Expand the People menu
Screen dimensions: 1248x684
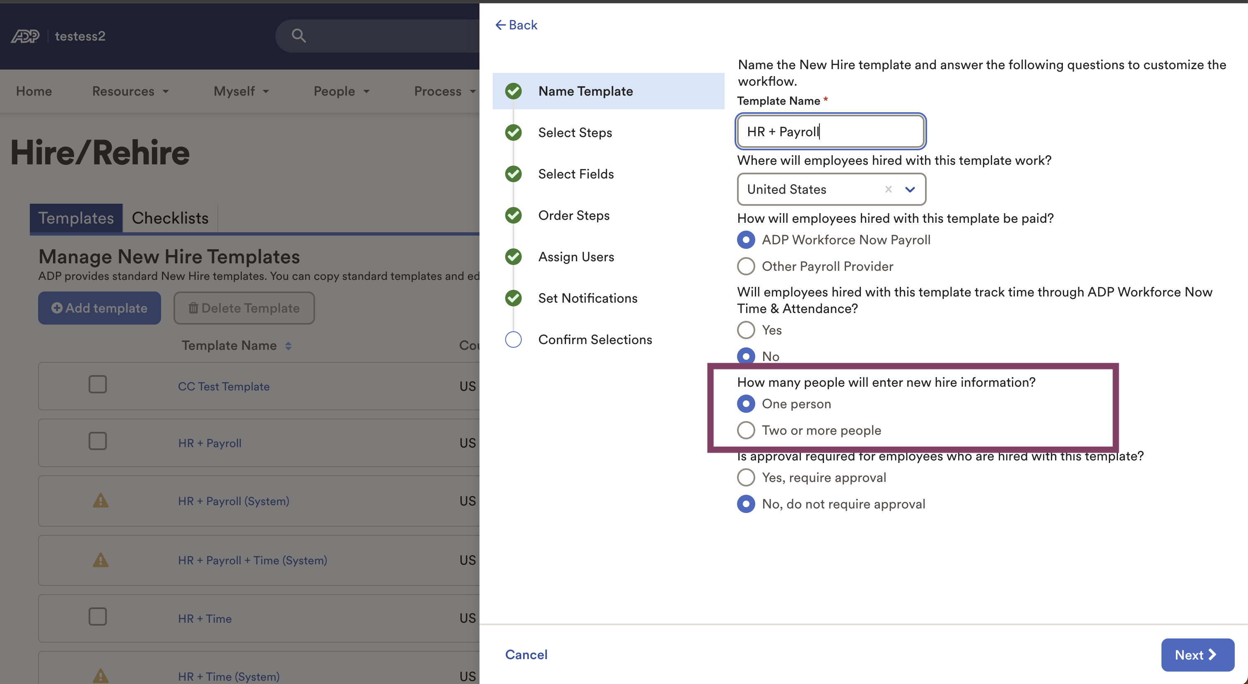pos(342,91)
